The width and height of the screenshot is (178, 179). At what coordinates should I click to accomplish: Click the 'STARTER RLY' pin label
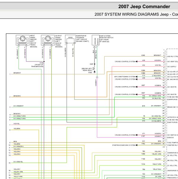173,145
